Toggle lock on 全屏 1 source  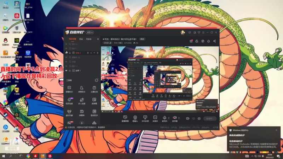pos(70,70)
